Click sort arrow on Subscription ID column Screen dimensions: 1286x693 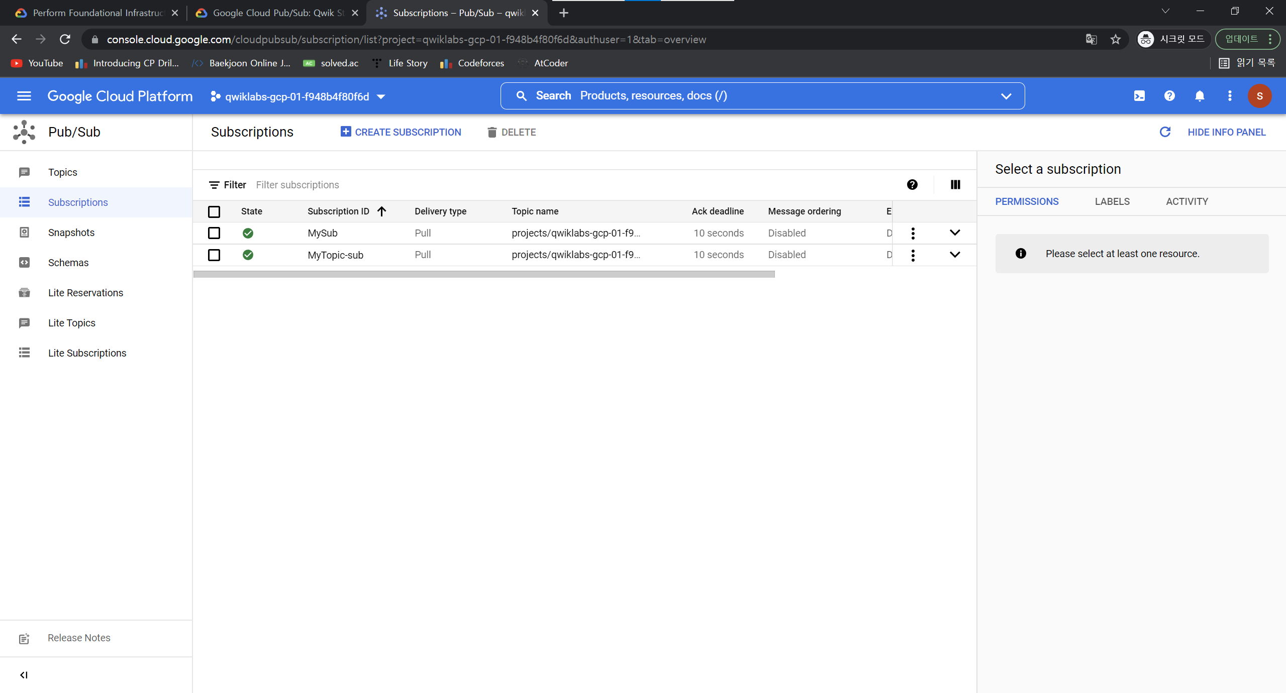382,211
